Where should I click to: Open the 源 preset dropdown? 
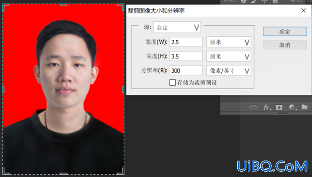tap(177, 28)
